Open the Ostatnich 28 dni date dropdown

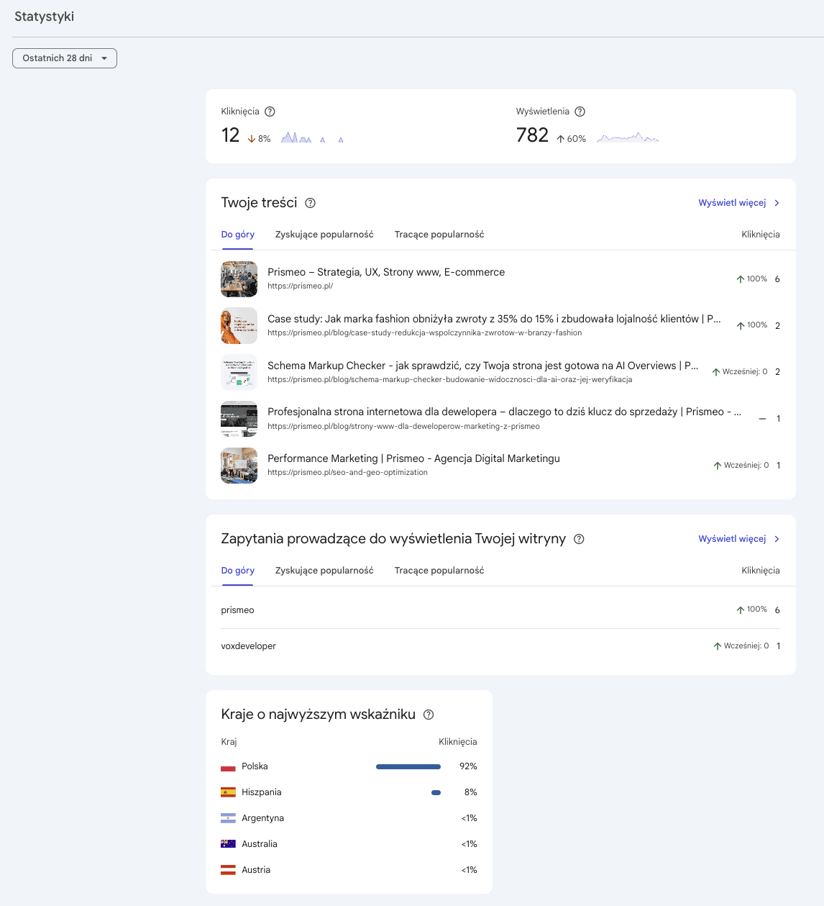tap(65, 58)
